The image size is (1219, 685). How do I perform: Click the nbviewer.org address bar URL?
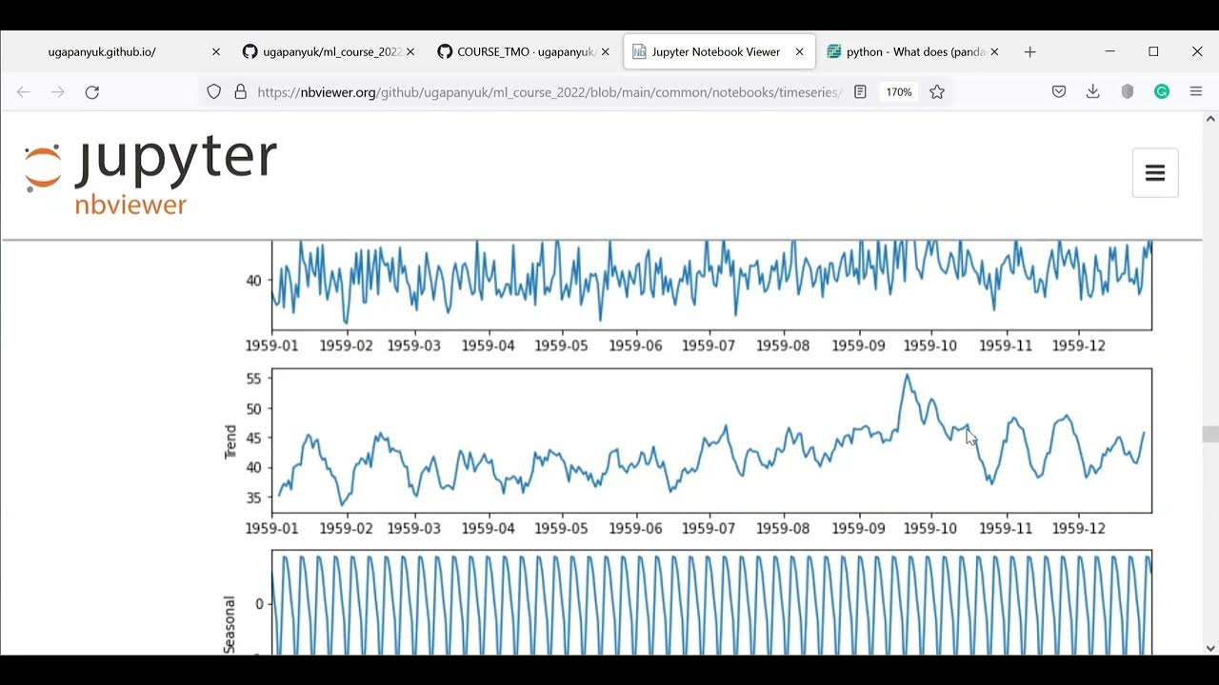coord(550,92)
